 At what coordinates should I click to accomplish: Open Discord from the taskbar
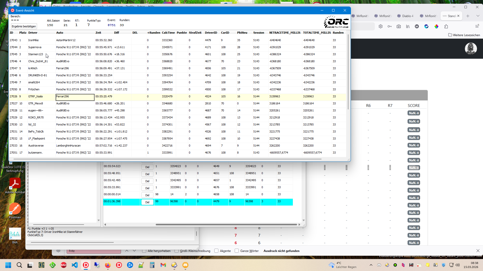pyautogui.click(x=185, y=265)
